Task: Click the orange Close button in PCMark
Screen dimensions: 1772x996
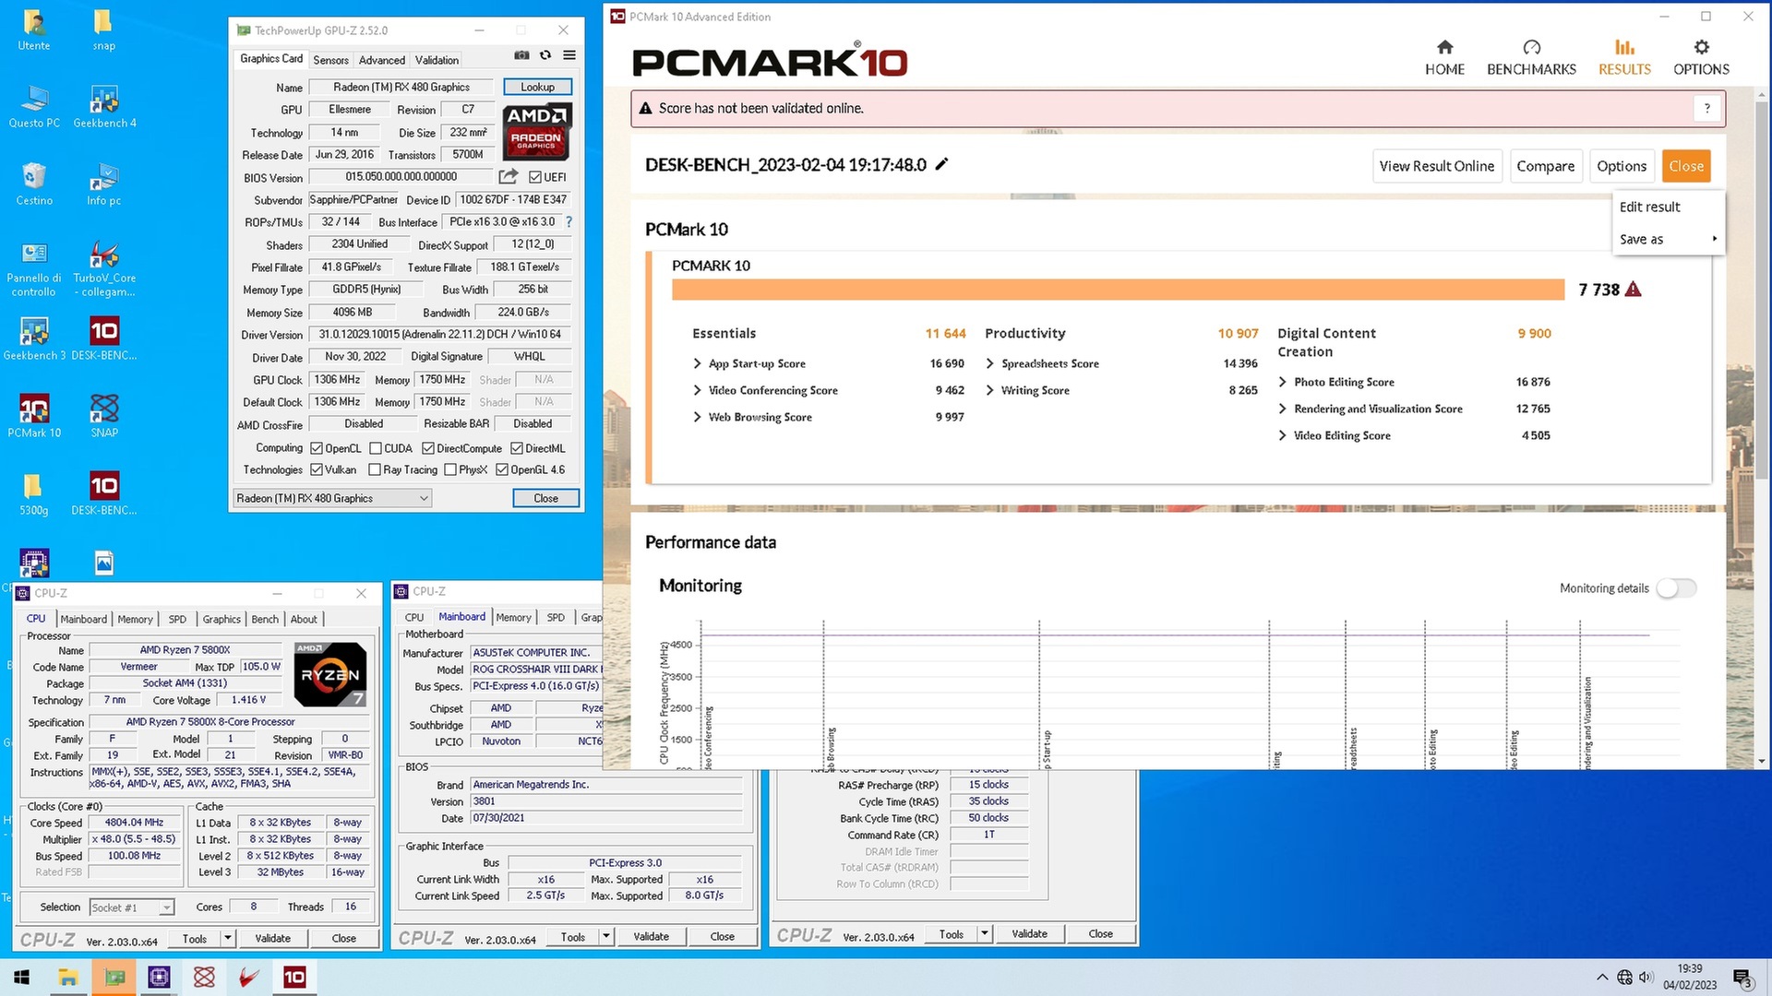Action: click(1685, 166)
